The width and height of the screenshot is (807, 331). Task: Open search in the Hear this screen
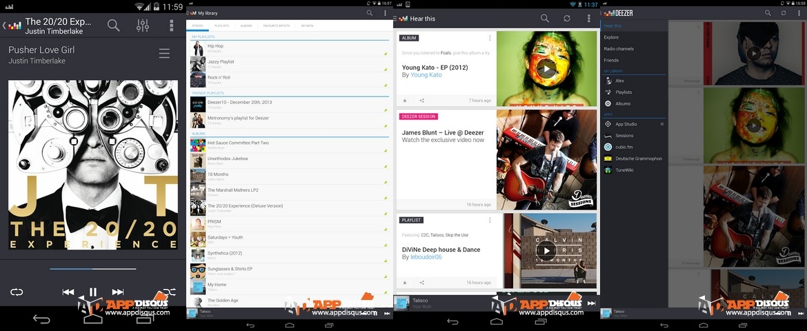click(545, 19)
